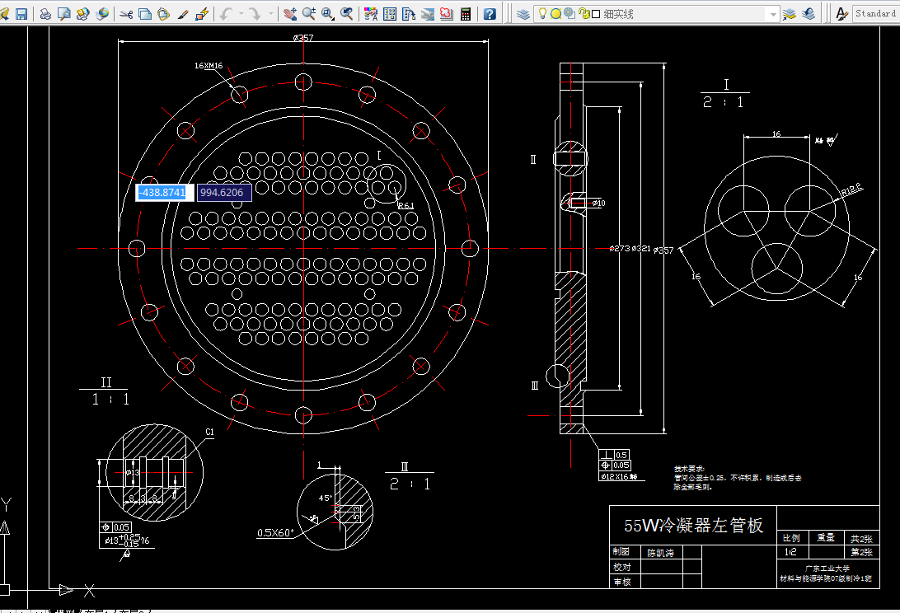Open Help question mark icon
900x613 pixels.
(490, 14)
